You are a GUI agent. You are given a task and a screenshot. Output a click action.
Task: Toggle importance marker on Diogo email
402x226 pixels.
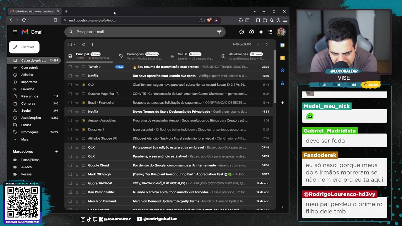click(x=84, y=129)
